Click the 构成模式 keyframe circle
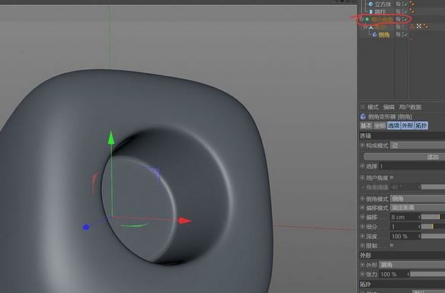 tap(363, 145)
